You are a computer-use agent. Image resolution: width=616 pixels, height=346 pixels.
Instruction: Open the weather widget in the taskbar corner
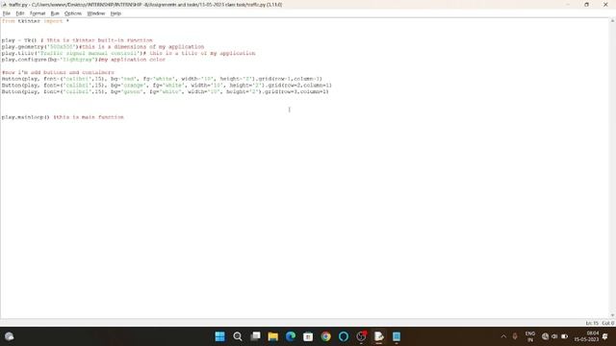tap(10, 336)
